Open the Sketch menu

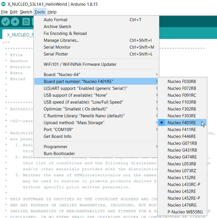26,12
